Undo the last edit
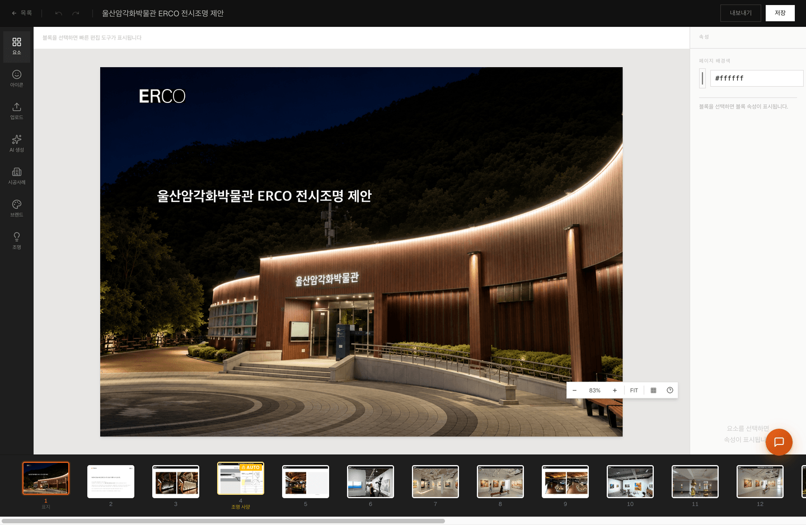Image resolution: width=806 pixels, height=525 pixels. click(59, 13)
